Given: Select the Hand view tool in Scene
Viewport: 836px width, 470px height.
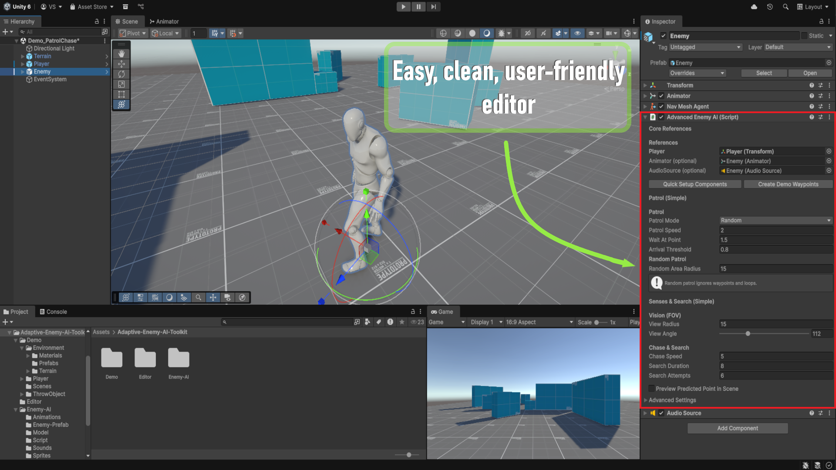Looking at the screenshot, I should [x=121, y=54].
